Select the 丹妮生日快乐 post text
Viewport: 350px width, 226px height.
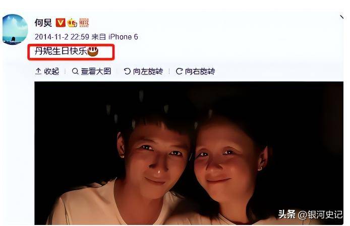coord(61,51)
